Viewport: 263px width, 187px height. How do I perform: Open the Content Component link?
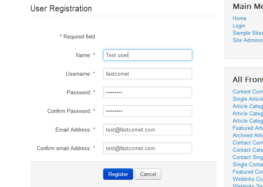tap(248, 91)
